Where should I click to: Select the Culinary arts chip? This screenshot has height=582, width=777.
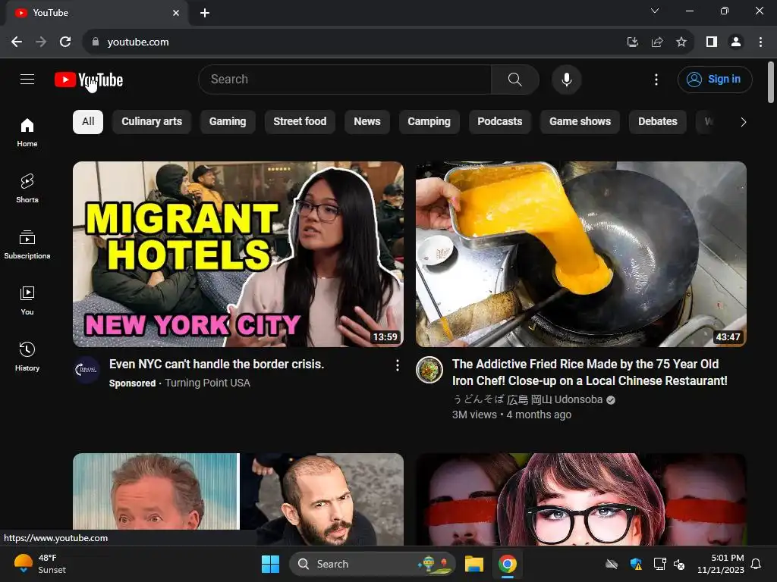[x=152, y=122]
